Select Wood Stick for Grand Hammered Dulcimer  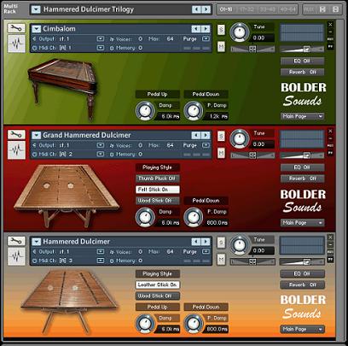click(x=158, y=201)
